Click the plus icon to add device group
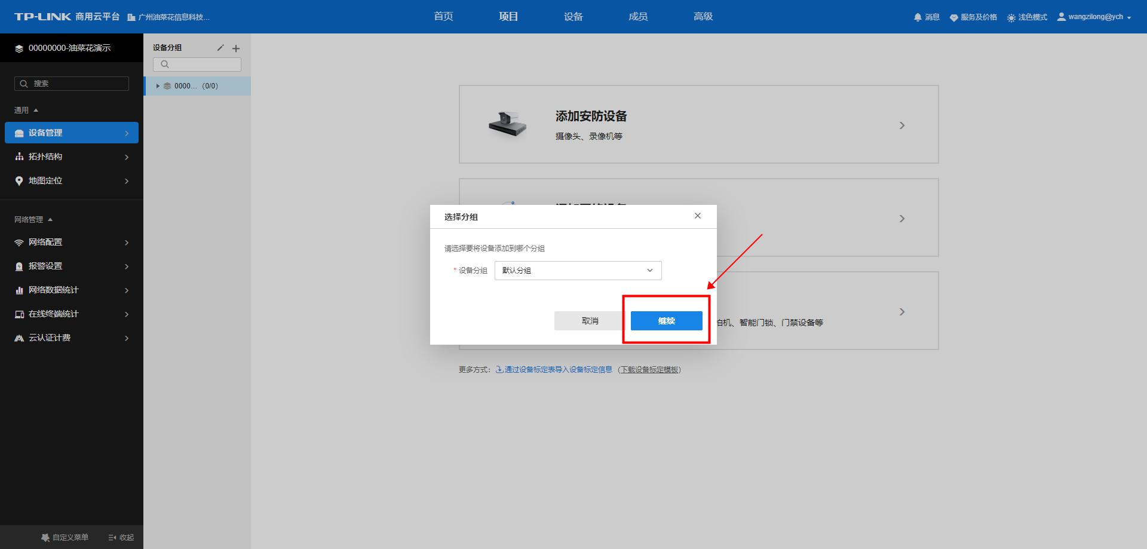Viewport: 1147px width, 549px height. click(236, 48)
